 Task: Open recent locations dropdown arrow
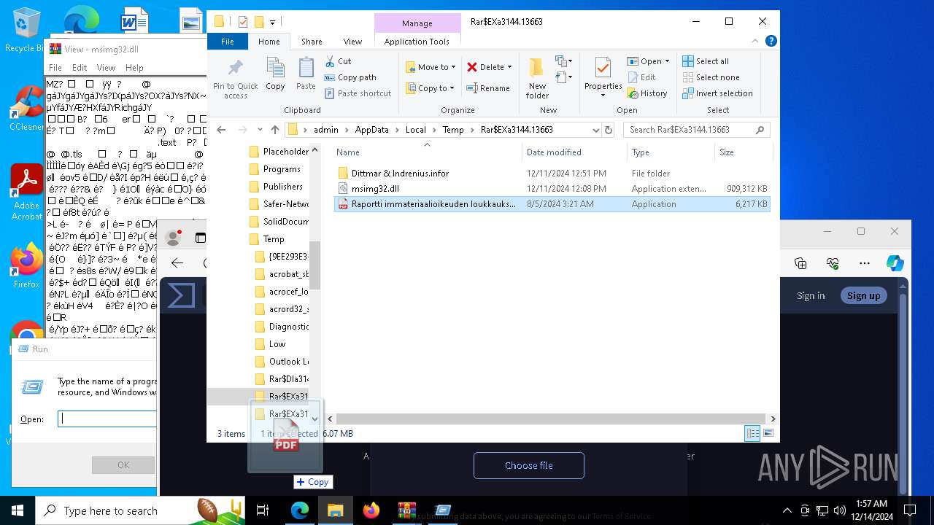pos(260,130)
